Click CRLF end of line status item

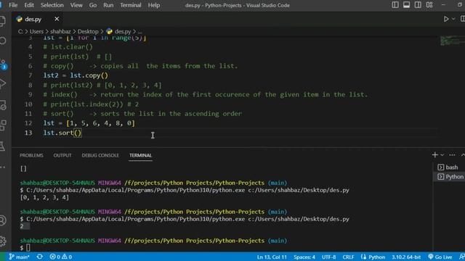pos(348,257)
